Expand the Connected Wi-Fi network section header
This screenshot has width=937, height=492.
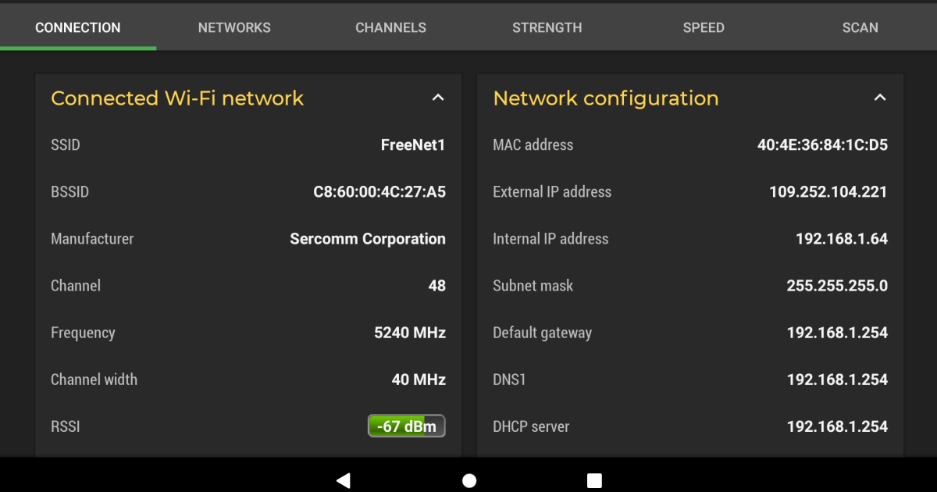[x=177, y=98]
